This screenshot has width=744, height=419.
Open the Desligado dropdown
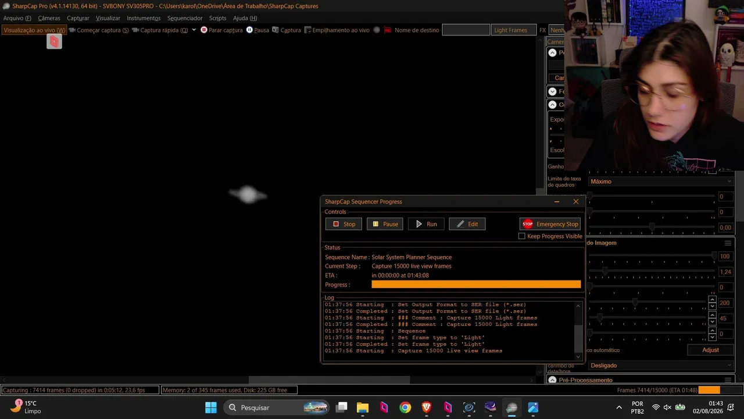pos(661,365)
